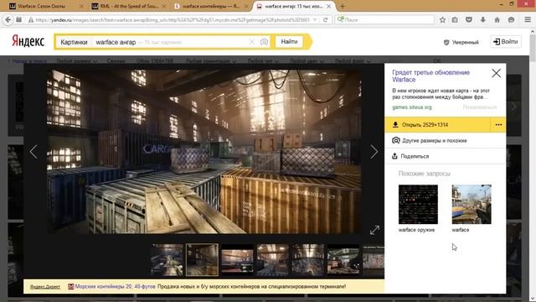Select the sixth filmstrip thumbnail
Viewport: 536px width, 302px height.
(343, 259)
